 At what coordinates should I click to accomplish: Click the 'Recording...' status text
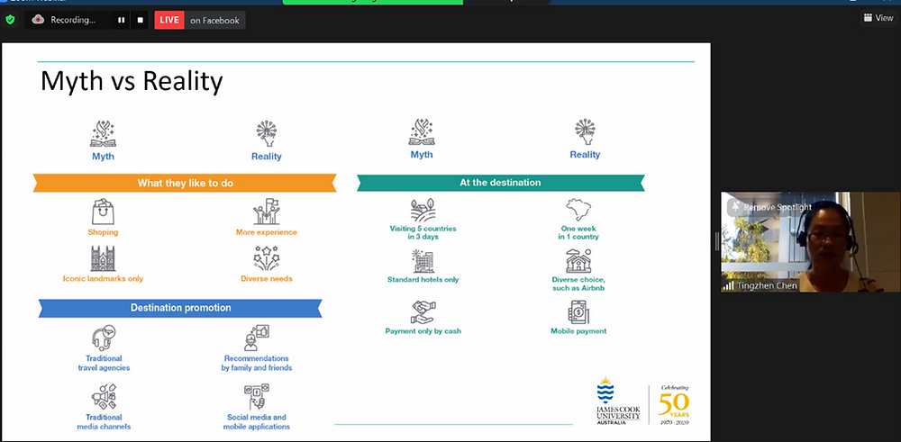(73, 20)
